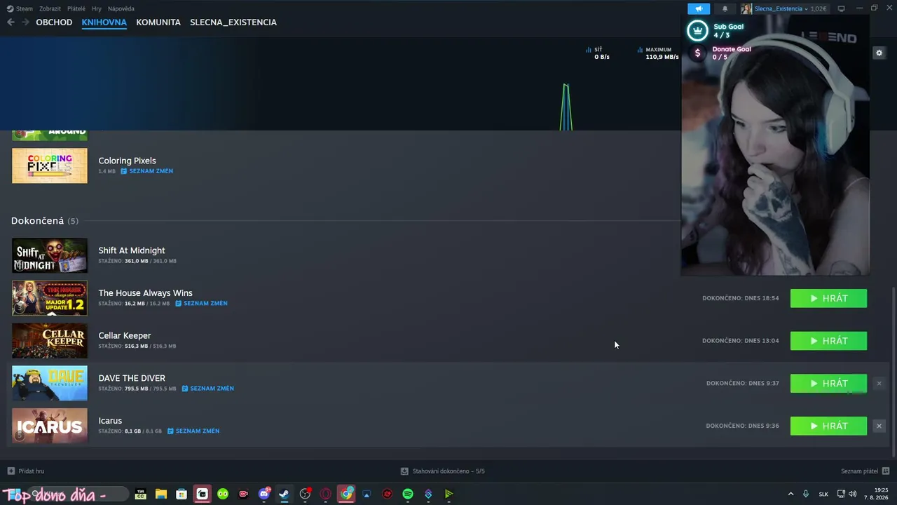Screen dimensions: 897x505
Task: Select the Icarus game title
Action: (110, 421)
